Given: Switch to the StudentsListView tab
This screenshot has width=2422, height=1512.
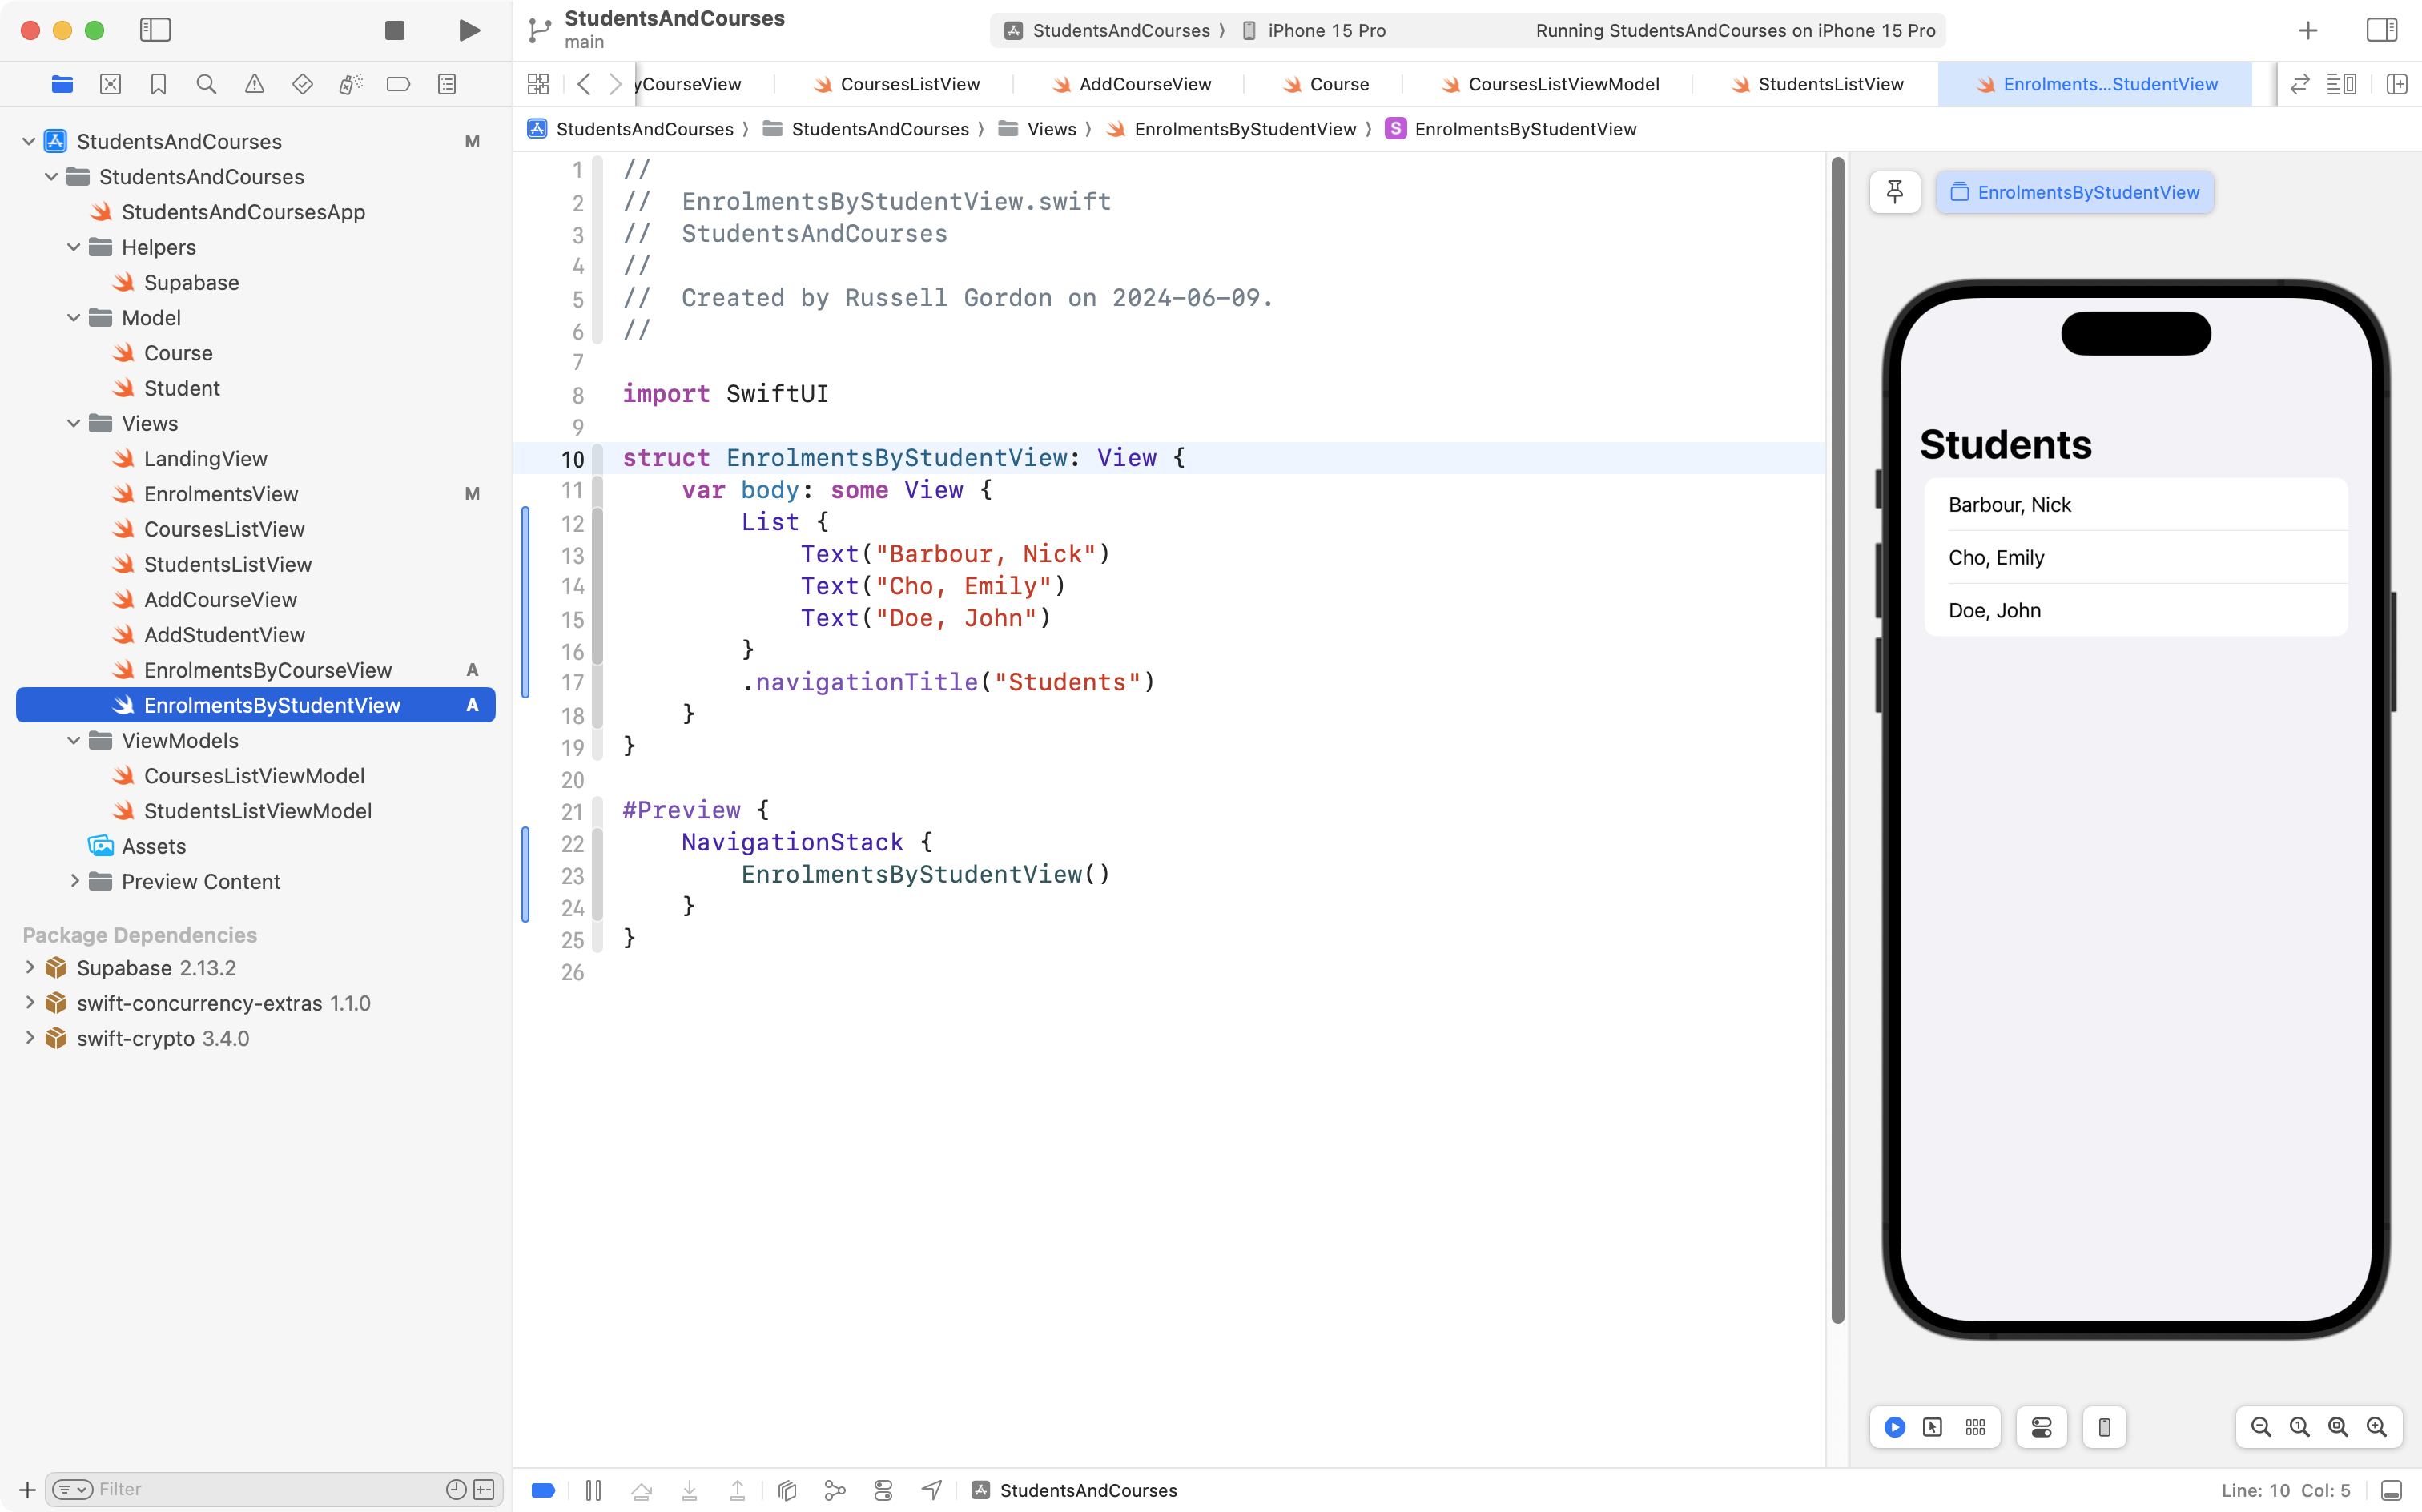Looking at the screenshot, I should pos(1830,84).
